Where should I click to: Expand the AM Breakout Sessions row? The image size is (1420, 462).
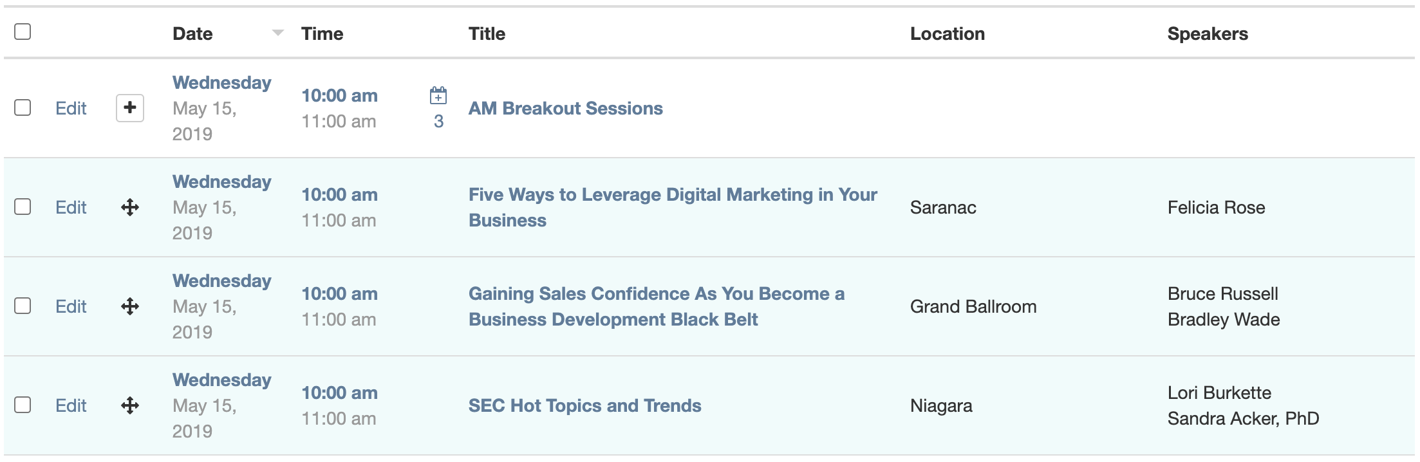point(130,107)
